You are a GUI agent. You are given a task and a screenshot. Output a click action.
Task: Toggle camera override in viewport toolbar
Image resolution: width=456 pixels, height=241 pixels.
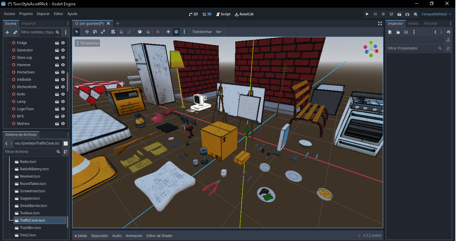(x=158, y=32)
